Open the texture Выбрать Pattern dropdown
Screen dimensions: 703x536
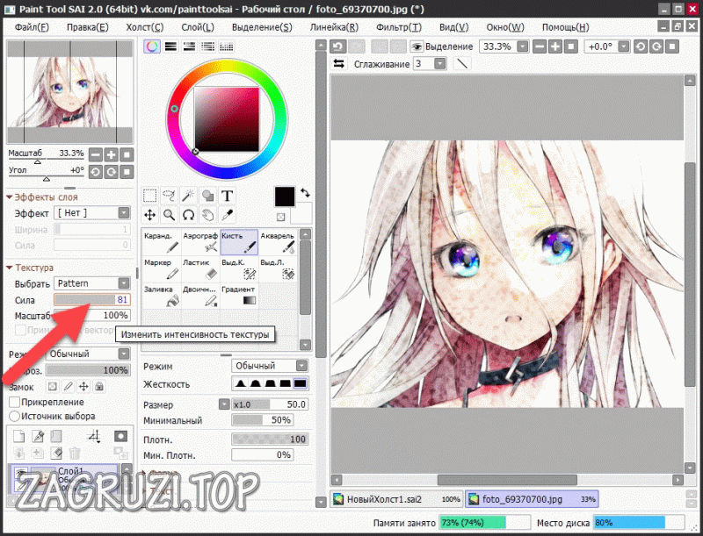(x=92, y=283)
